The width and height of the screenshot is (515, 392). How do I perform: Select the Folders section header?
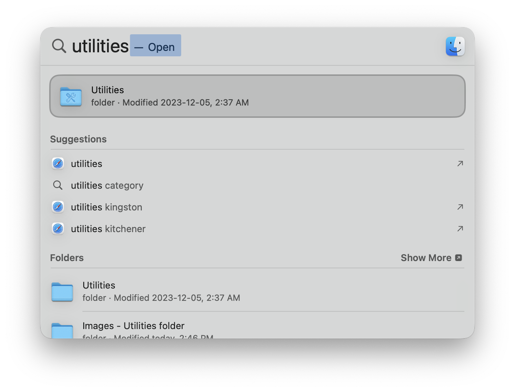coord(67,258)
